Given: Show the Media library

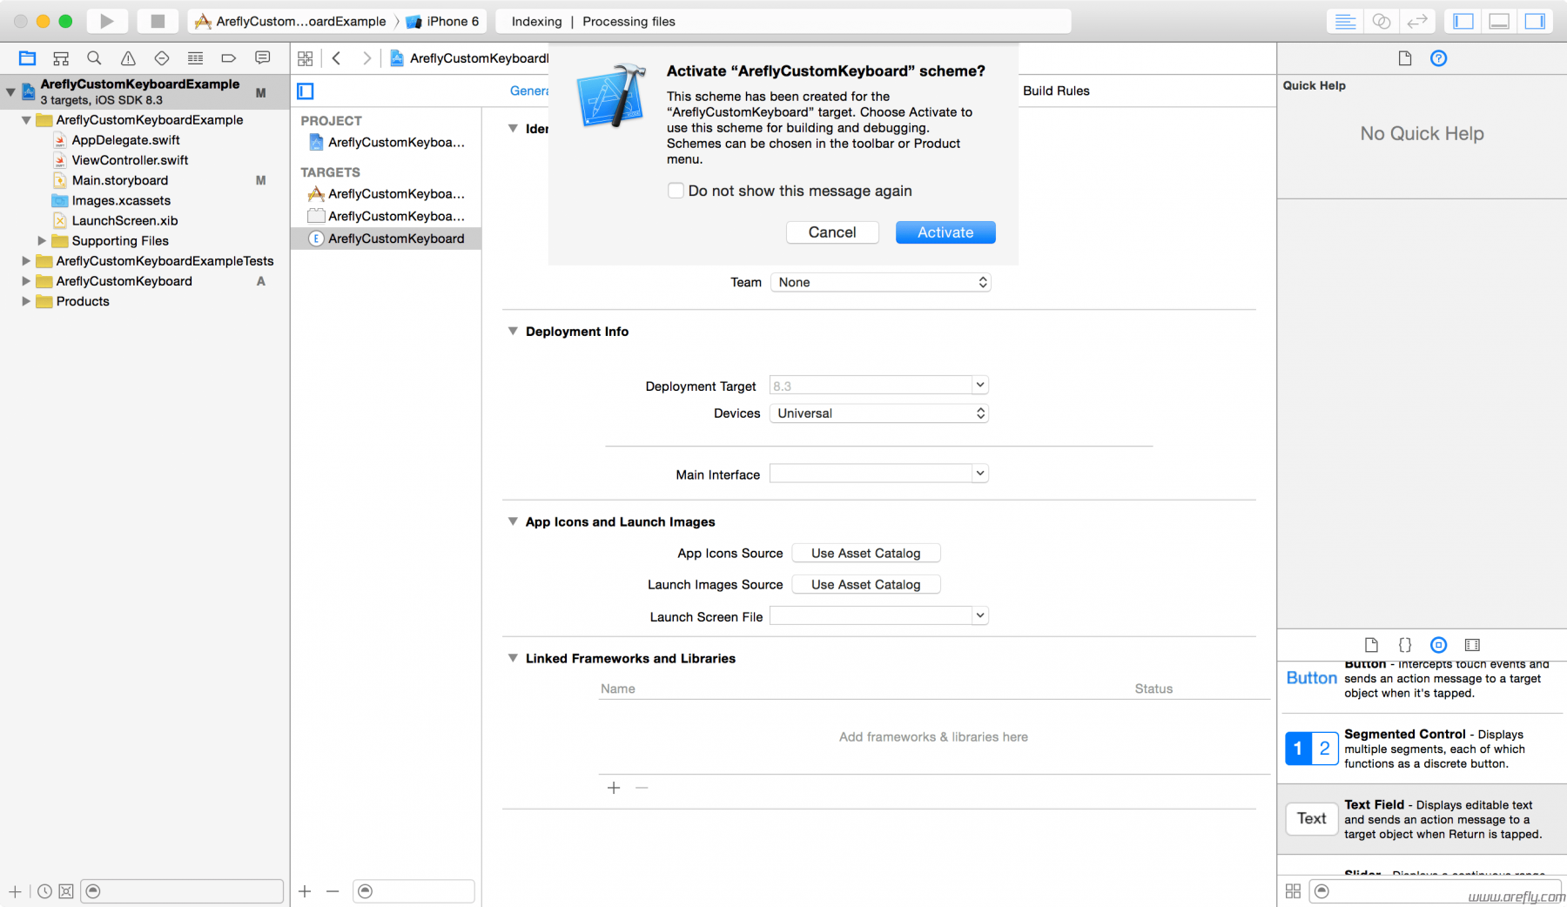Looking at the screenshot, I should 1472,645.
